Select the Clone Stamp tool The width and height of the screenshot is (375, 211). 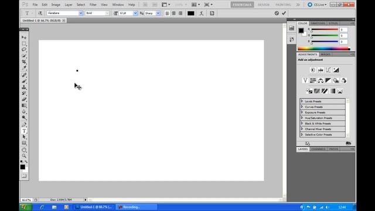click(24, 87)
